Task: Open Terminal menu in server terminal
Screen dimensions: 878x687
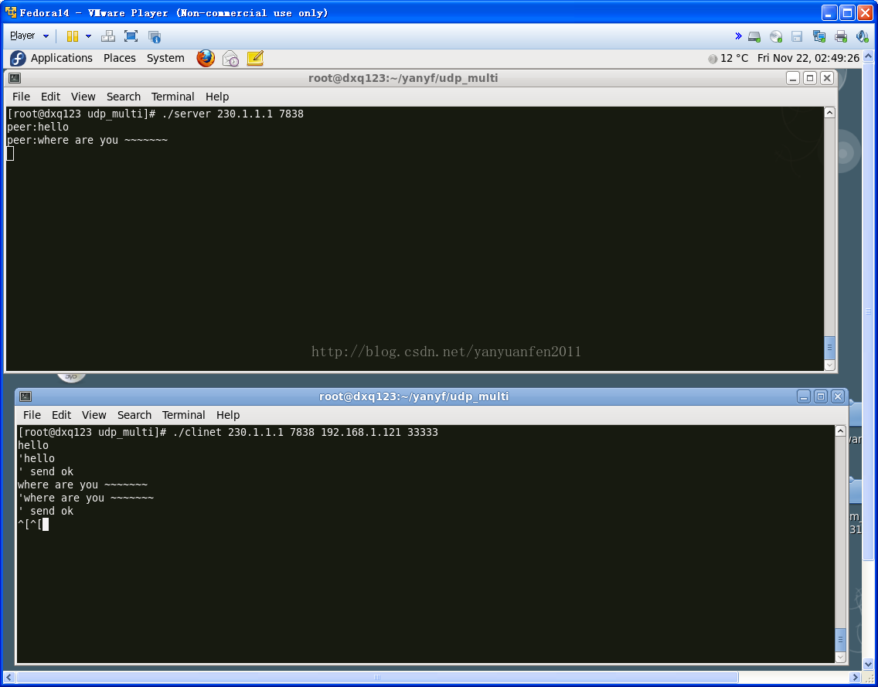Action: [x=172, y=97]
